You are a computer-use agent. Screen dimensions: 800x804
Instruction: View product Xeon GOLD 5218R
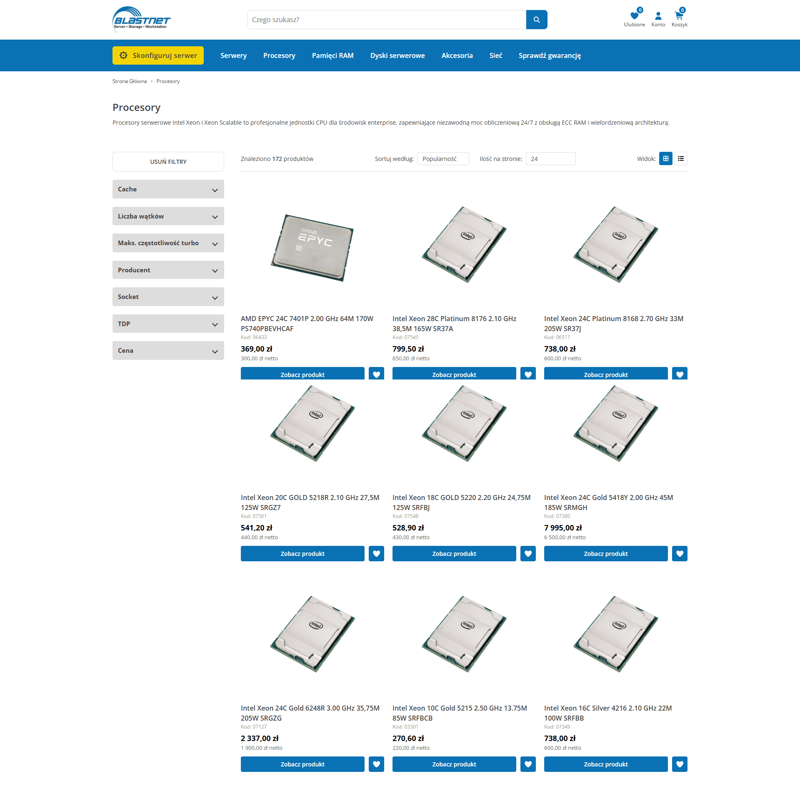point(302,553)
